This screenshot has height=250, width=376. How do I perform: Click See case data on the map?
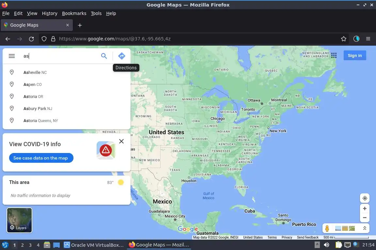point(41,158)
